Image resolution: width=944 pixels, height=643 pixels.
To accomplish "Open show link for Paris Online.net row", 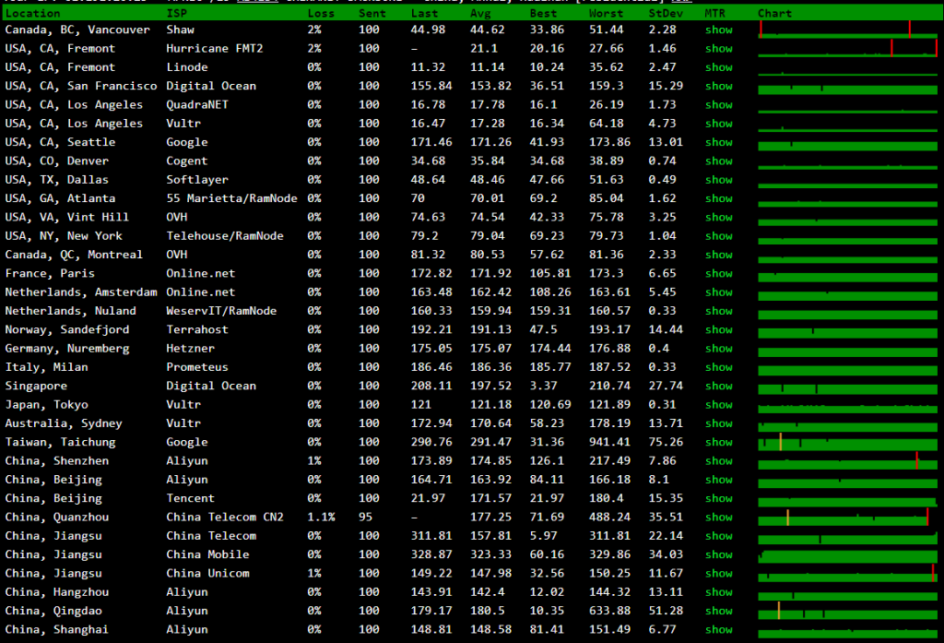I will click(x=719, y=273).
